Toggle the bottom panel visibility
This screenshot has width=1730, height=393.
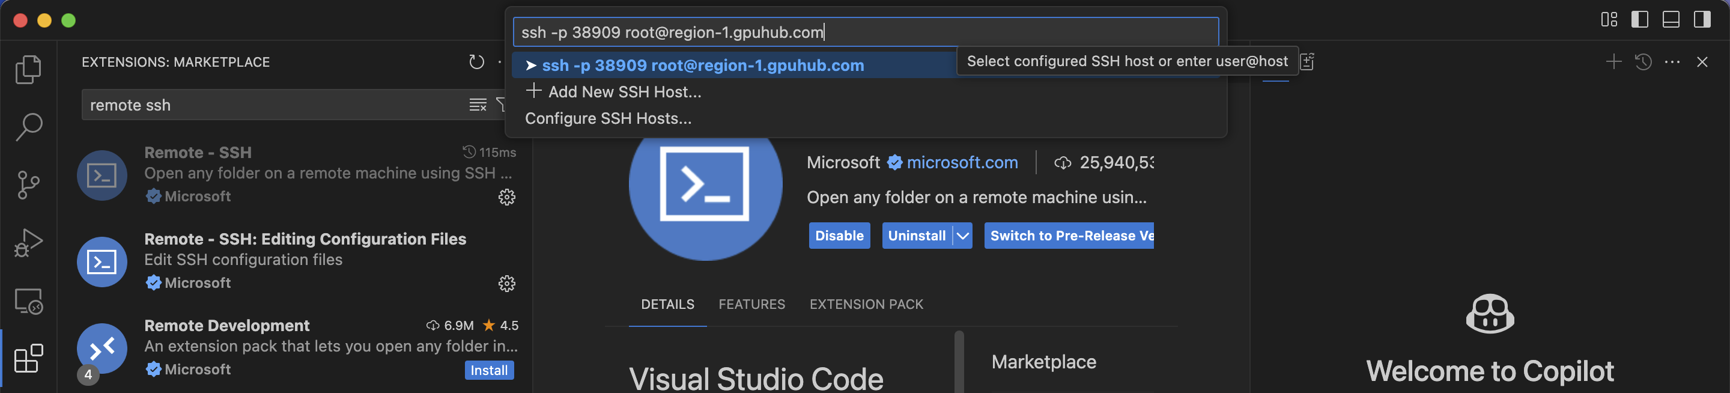point(1671,19)
